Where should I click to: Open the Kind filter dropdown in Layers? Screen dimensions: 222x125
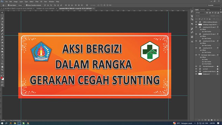201,13
